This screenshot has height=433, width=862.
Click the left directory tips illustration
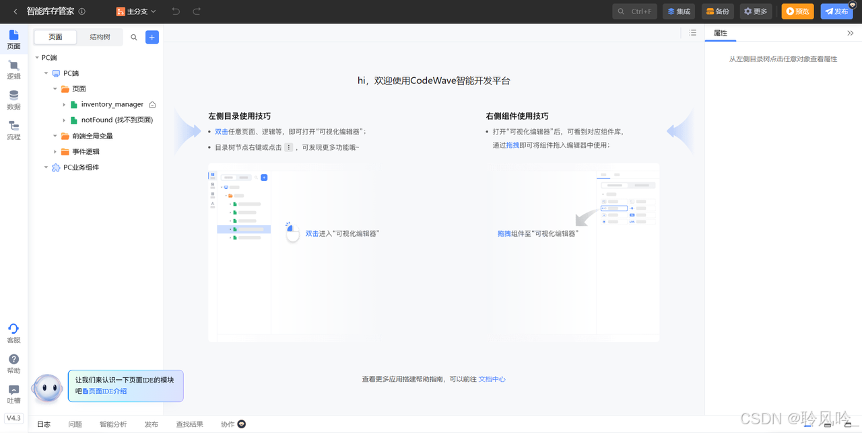click(x=295, y=252)
